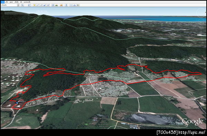Open the Ruler measuring tool
The image size is (207, 136).
[x=66, y=5]
